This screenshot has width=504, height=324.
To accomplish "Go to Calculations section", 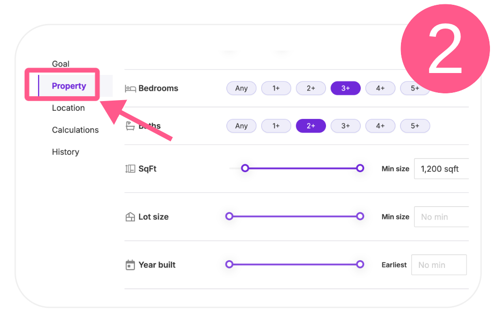I will 75,130.
